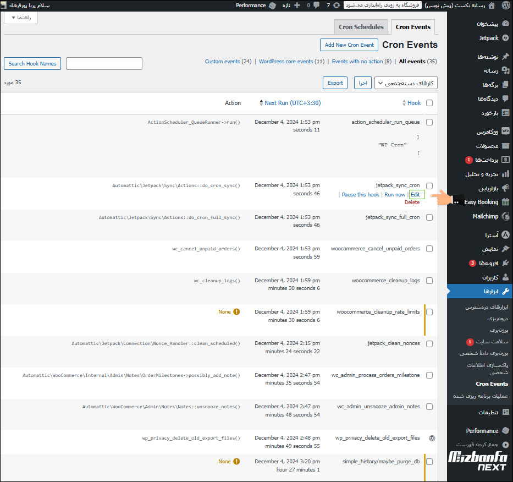Viewport: 513px width, 482px height.
Task: Click Search Hook Names button
Action: [x=32, y=63]
